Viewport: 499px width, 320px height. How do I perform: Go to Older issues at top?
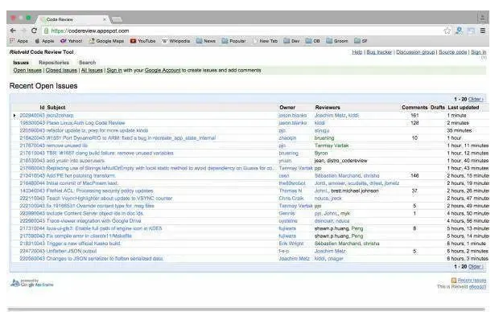[x=476, y=99]
